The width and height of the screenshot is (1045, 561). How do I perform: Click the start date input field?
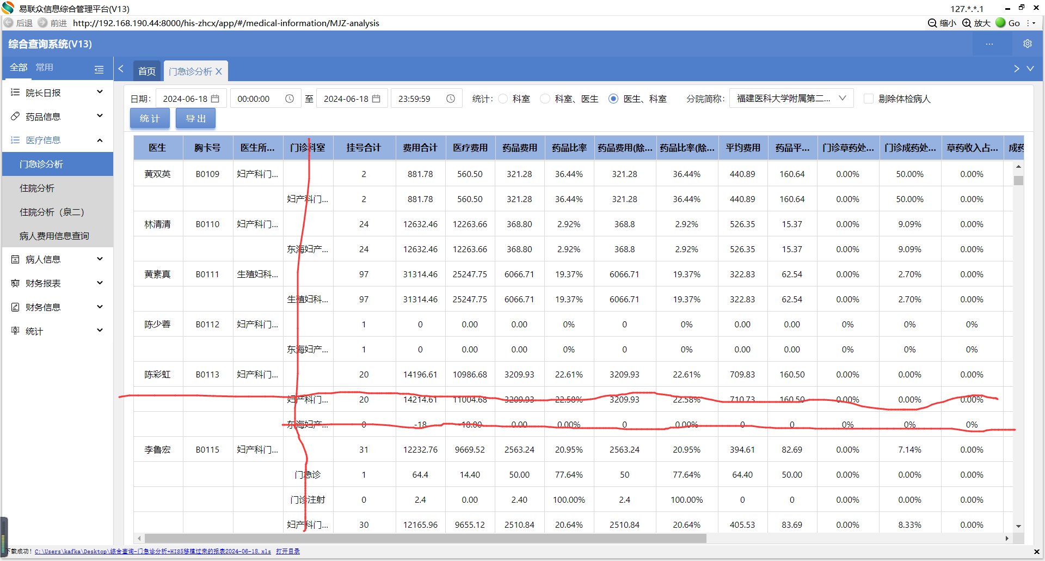tap(190, 99)
